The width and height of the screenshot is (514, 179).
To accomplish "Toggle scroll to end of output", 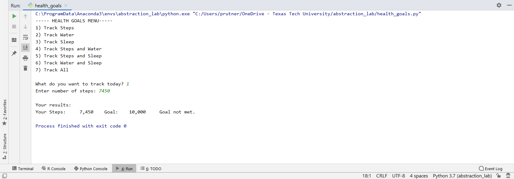I will 25,47.
